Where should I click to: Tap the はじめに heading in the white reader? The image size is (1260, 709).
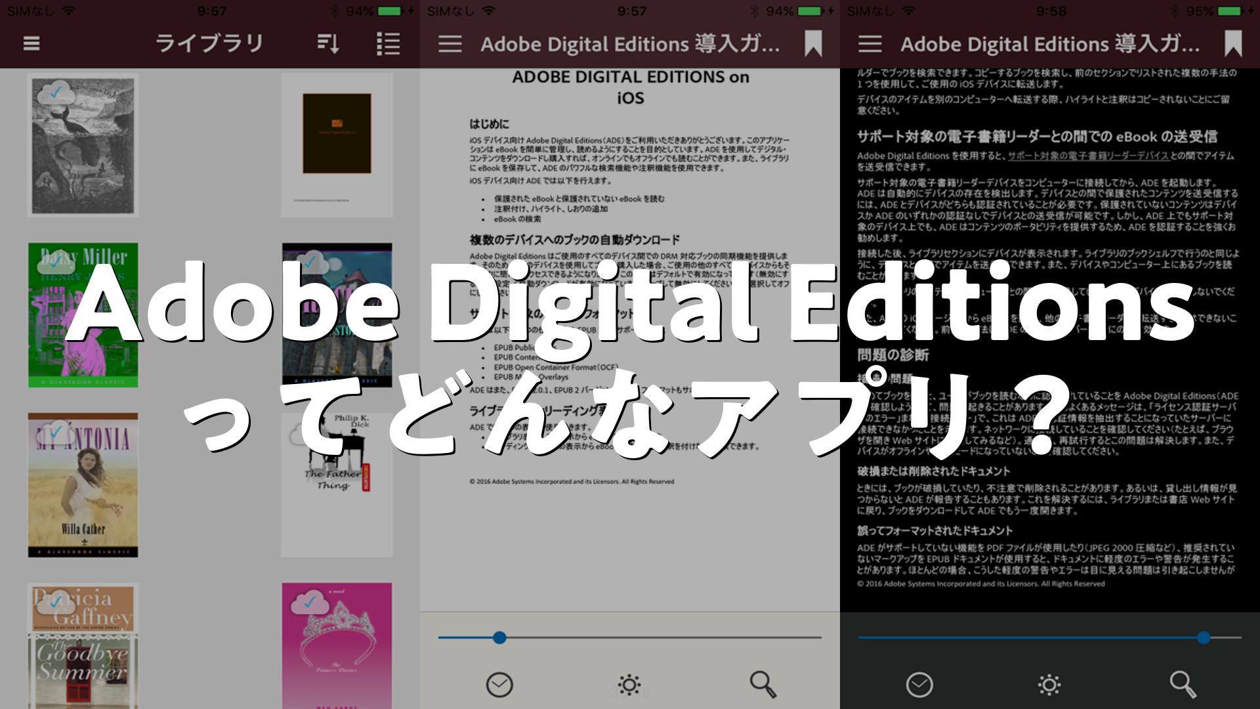click(489, 124)
